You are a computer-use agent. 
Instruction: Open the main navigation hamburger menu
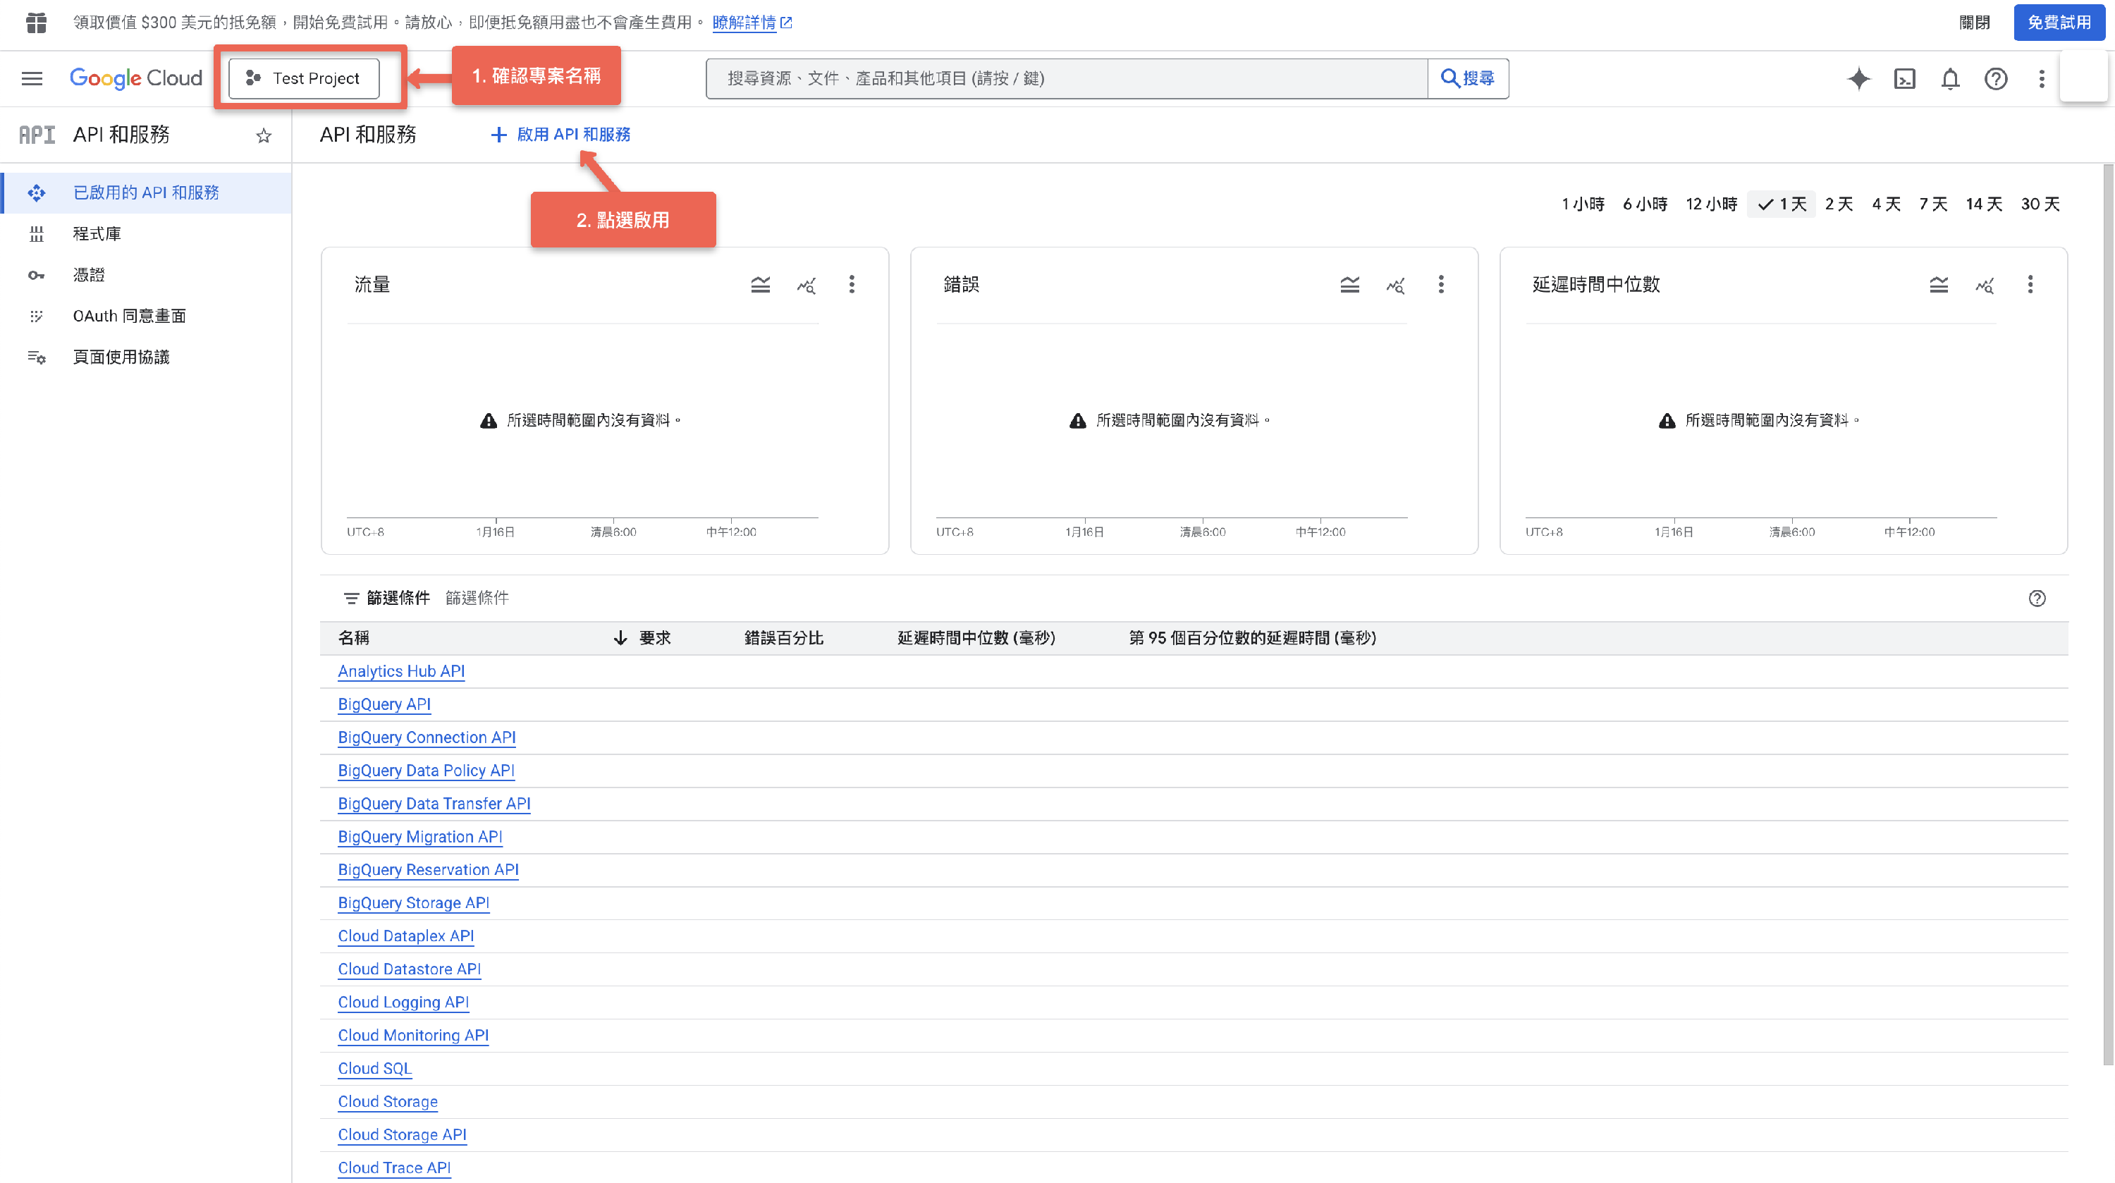click(32, 78)
